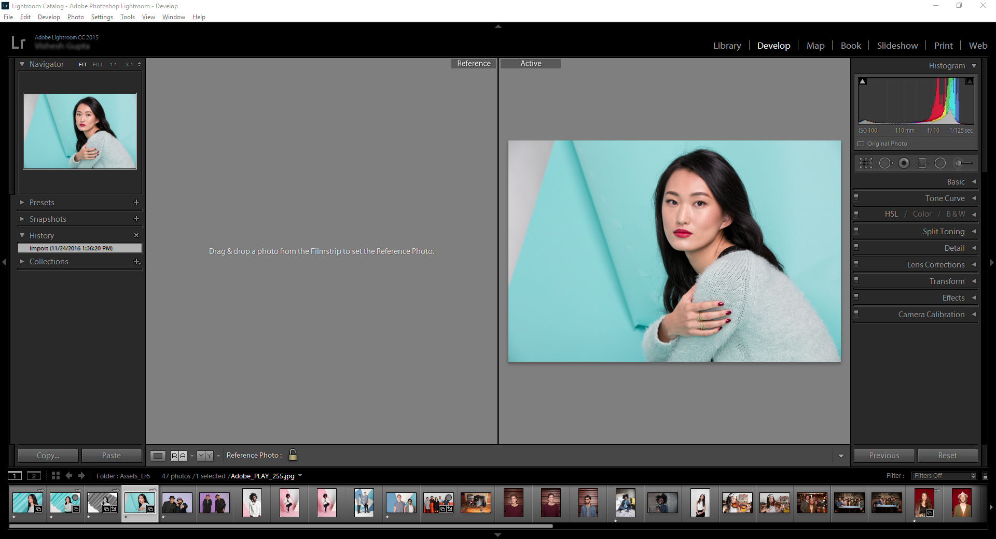Select the Adjustment Brush
Screen dimensions: 996x539
click(960, 163)
